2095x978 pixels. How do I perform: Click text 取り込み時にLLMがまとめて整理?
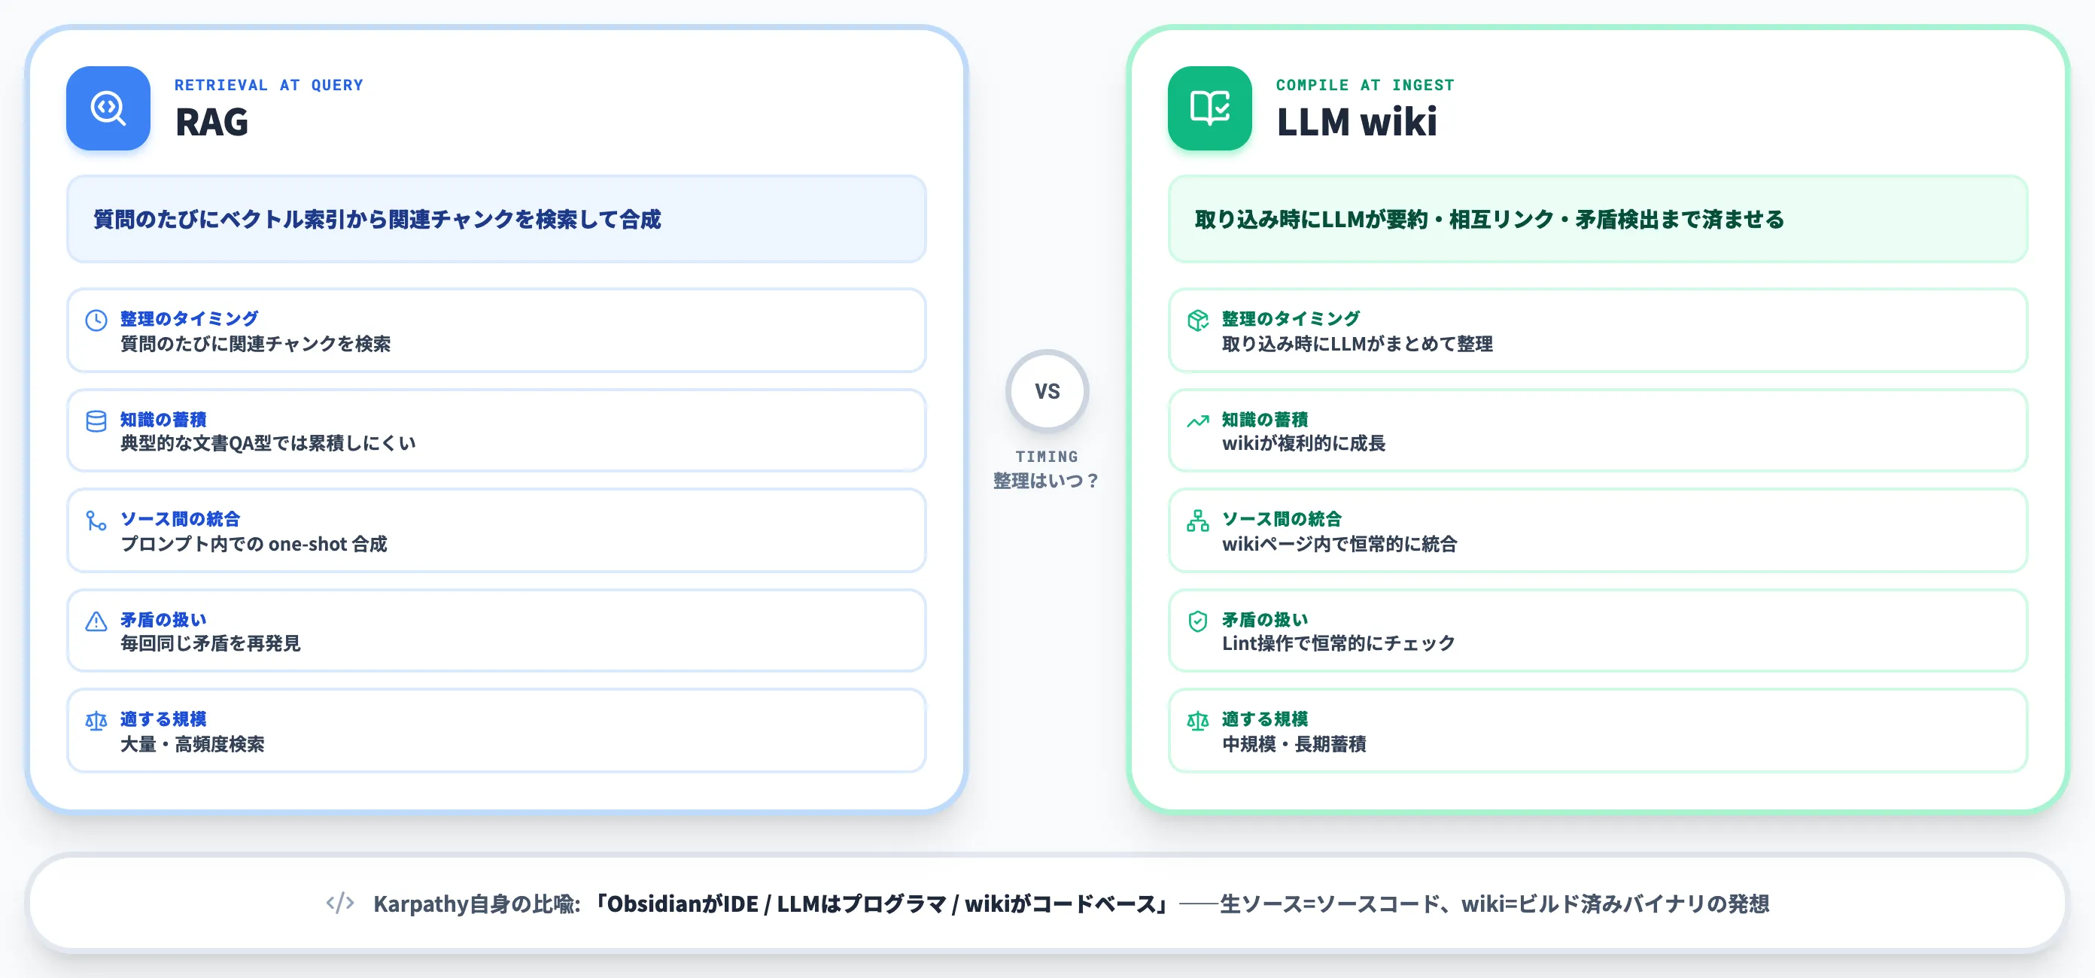(1358, 344)
